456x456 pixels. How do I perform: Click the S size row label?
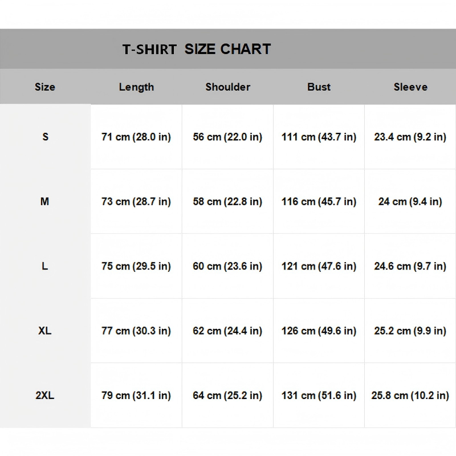click(x=46, y=137)
